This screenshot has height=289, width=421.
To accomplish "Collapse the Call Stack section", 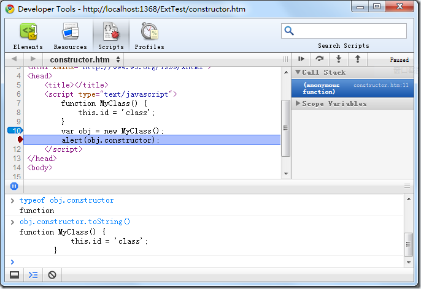I will click(x=298, y=72).
